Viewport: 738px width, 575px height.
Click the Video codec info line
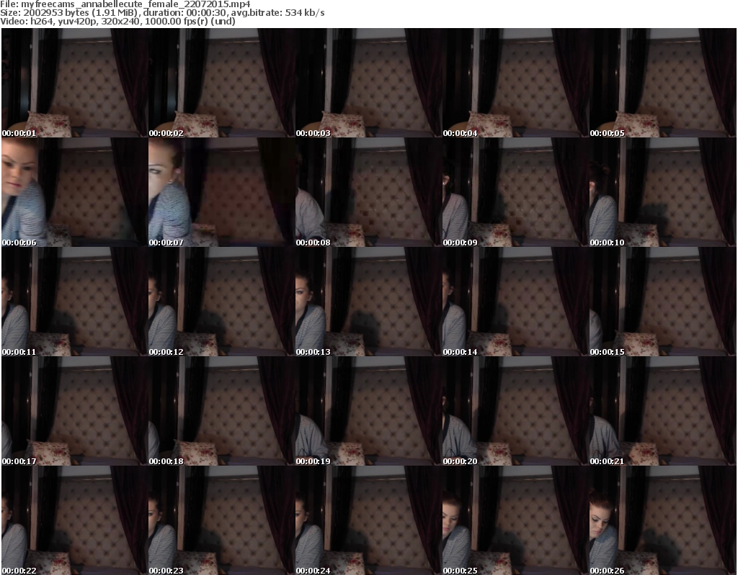(117, 21)
